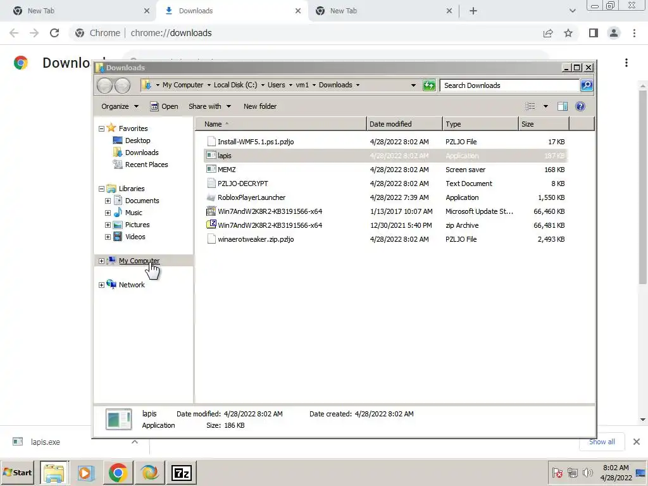Screen dimensions: 648x486
Task: Open view options dropdown arrow
Action: pyautogui.click(x=545, y=106)
